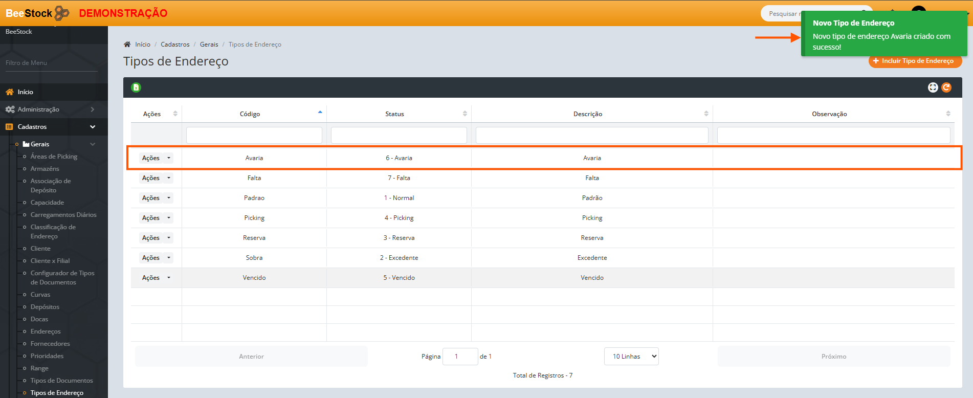The image size is (973, 398).
Task: Open Armazéns in the sidebar
Action: pyautogui.click(x=45, y=169)
